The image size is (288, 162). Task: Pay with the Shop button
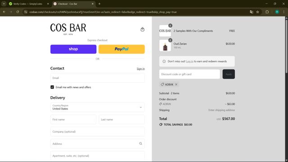click(x=73, y=49)
